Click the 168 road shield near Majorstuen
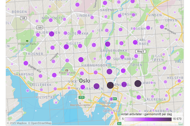The image size is (190, 126). pos(40,27)
